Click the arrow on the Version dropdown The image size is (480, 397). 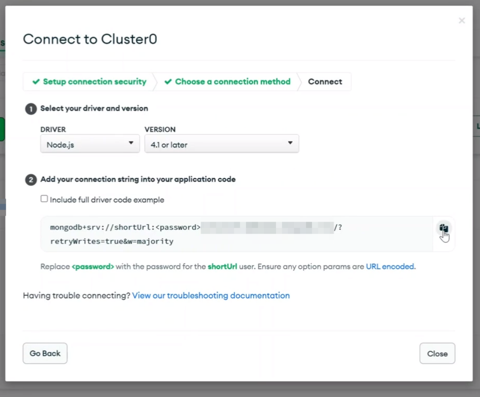290,142
